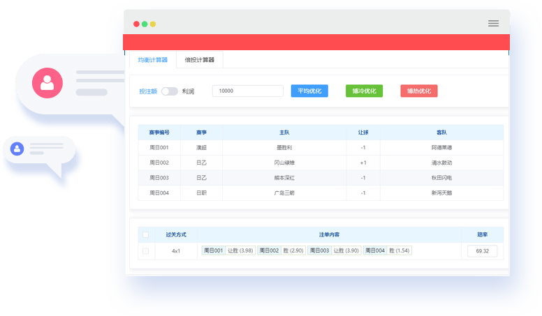The image size is (542, 316).
Task: Switch to the 均衡计算器 tab
Action: click(152, 60)
